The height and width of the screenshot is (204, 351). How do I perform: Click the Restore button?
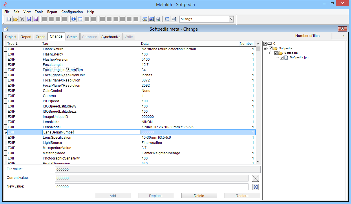point(242,196)
